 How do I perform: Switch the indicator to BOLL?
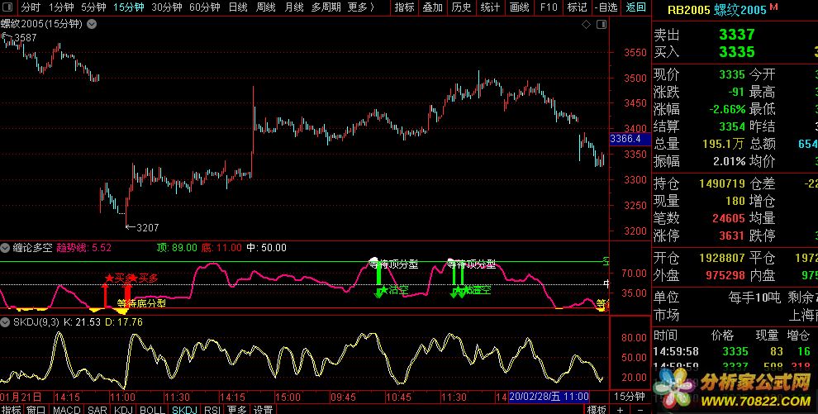[x=152, y=409]
